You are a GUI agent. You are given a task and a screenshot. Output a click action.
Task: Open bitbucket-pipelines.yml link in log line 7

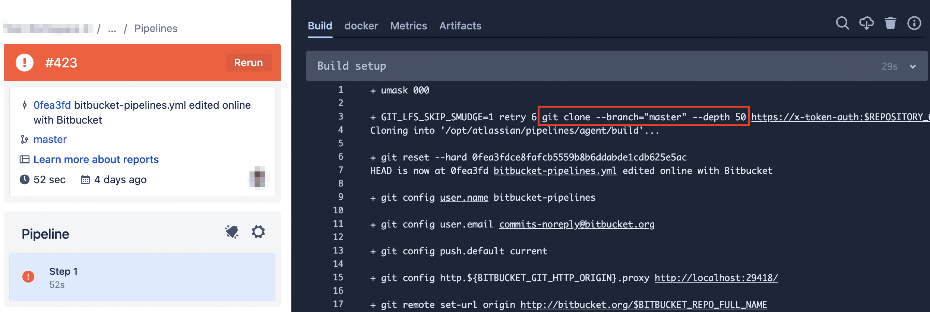coord(555,171)
